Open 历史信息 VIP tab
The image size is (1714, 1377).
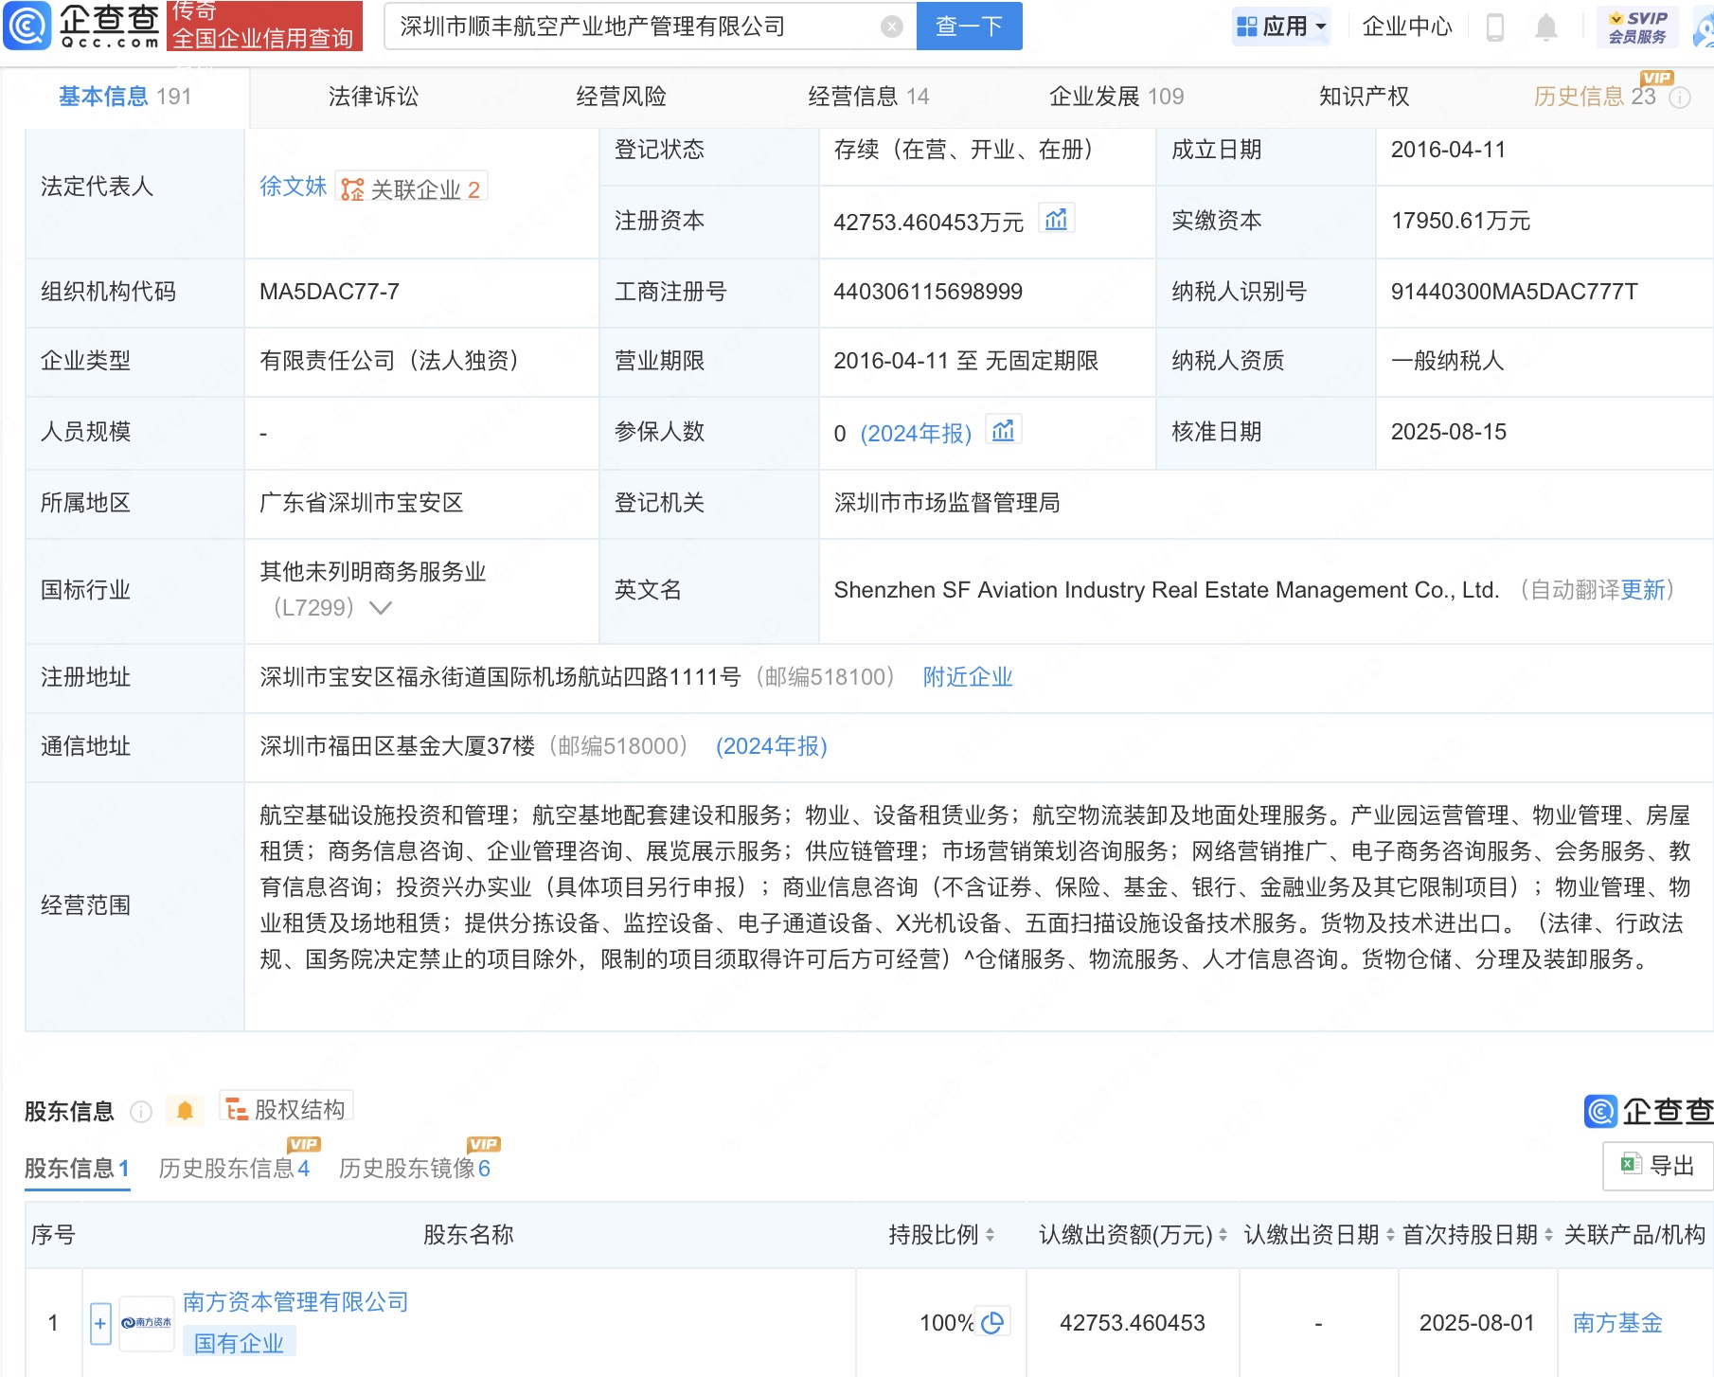(x=1595, y=96)
